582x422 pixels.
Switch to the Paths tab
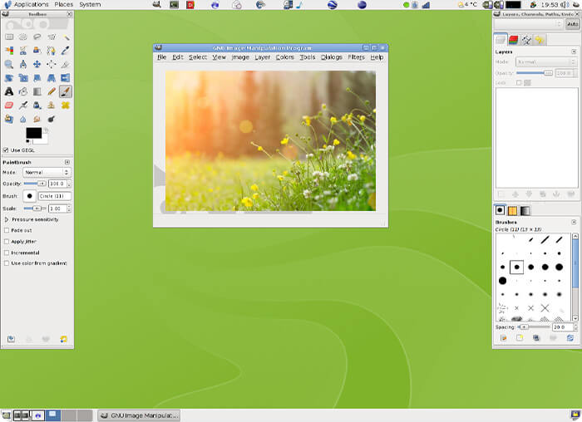pyautogui.click(x=526, y=40)
